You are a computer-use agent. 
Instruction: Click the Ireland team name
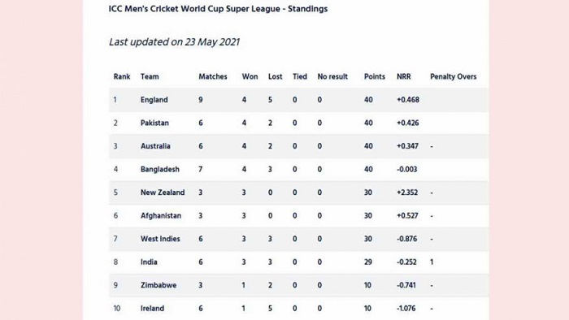pyautogui.click(x=152, y=309)
